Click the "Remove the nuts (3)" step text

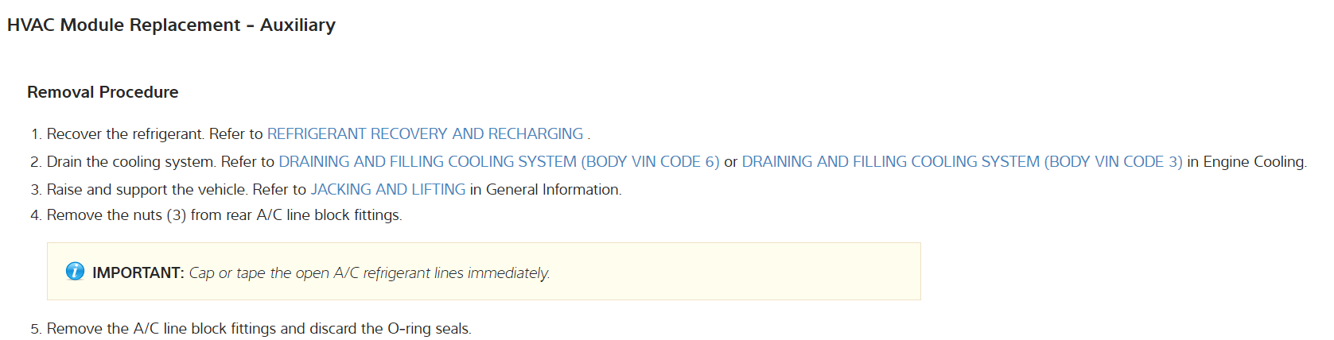point(116,215)
